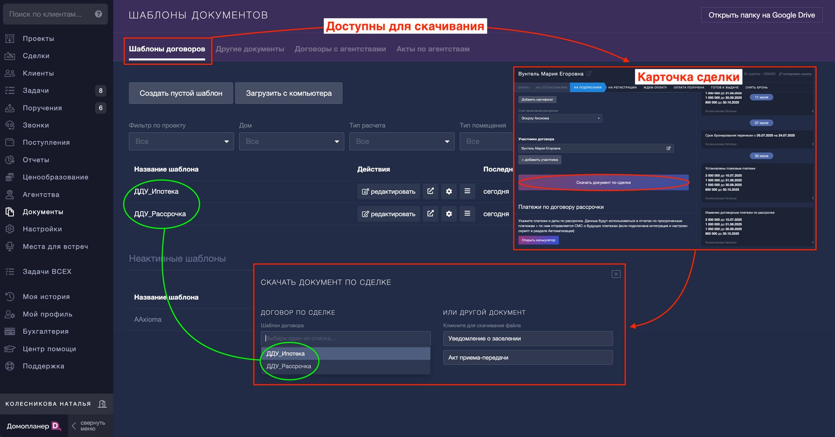Open the Тип помещения dropdown

pos(486,142)
